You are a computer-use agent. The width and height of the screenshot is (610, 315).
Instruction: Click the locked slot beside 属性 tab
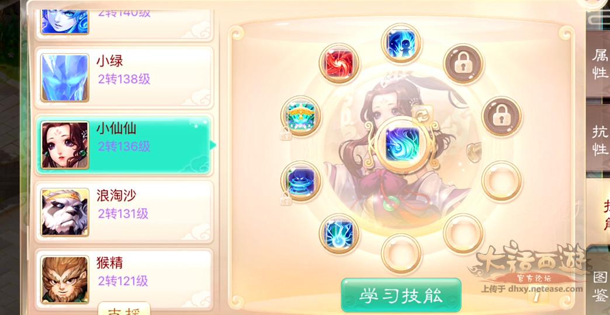tap(501, 116)
